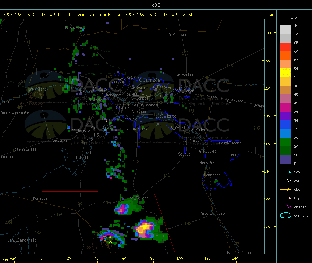312x263 pixels.
Task: Click the CompantEscard label
Action: [228, 143]
